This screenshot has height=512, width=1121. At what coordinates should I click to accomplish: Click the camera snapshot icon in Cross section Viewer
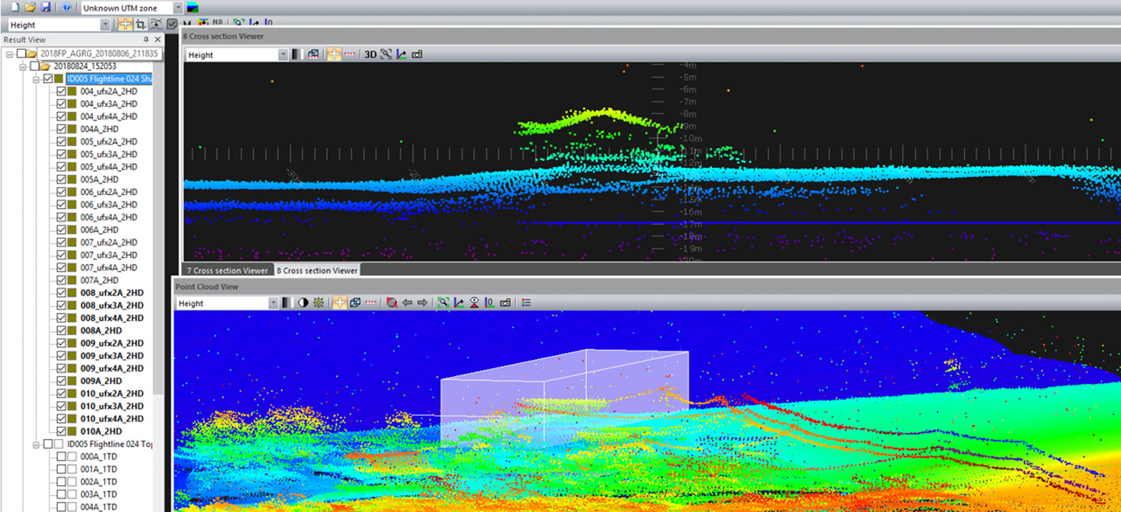point(417,55)
